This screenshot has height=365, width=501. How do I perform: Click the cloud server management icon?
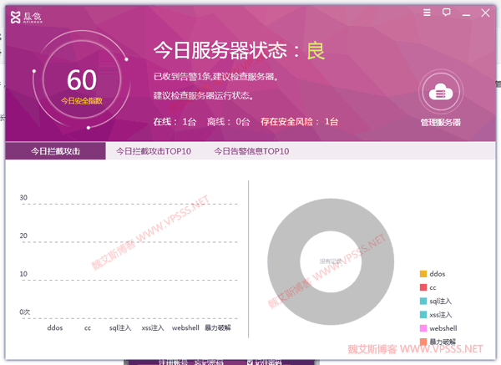pyautogui.click(x=441, y=94)
